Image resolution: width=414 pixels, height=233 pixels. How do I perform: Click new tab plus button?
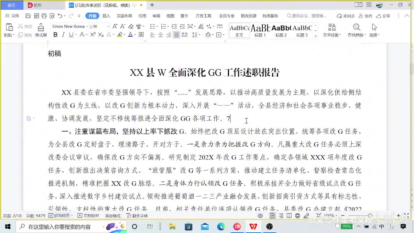tap(152, 5)
